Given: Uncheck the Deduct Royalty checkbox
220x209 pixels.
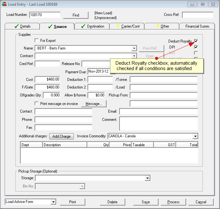Looking at the screenshot, I should [x=196, y=41].
